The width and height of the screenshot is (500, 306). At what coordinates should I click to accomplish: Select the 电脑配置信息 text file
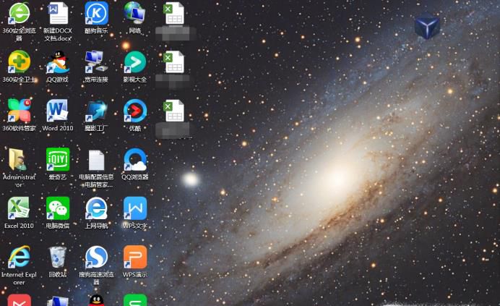pos(96,160)
